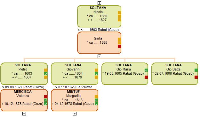The width and height of the screenshot is (200, 118).
Task: Select the MINTUF Margarita person box
Action: click(75, 100)
